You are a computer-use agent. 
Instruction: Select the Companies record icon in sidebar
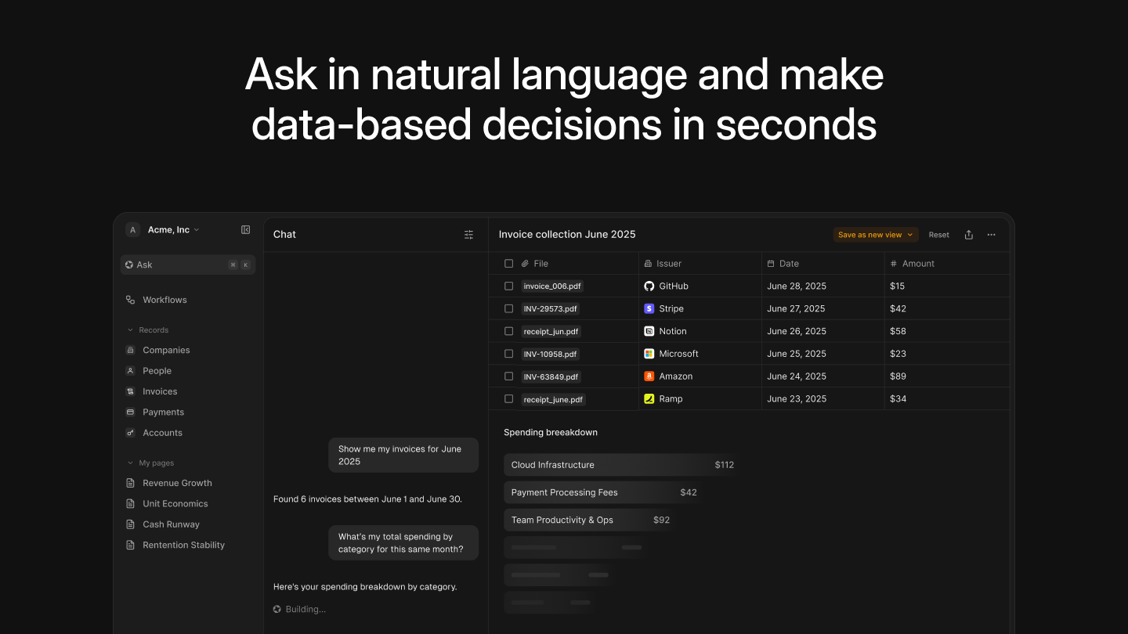point(130,350)
